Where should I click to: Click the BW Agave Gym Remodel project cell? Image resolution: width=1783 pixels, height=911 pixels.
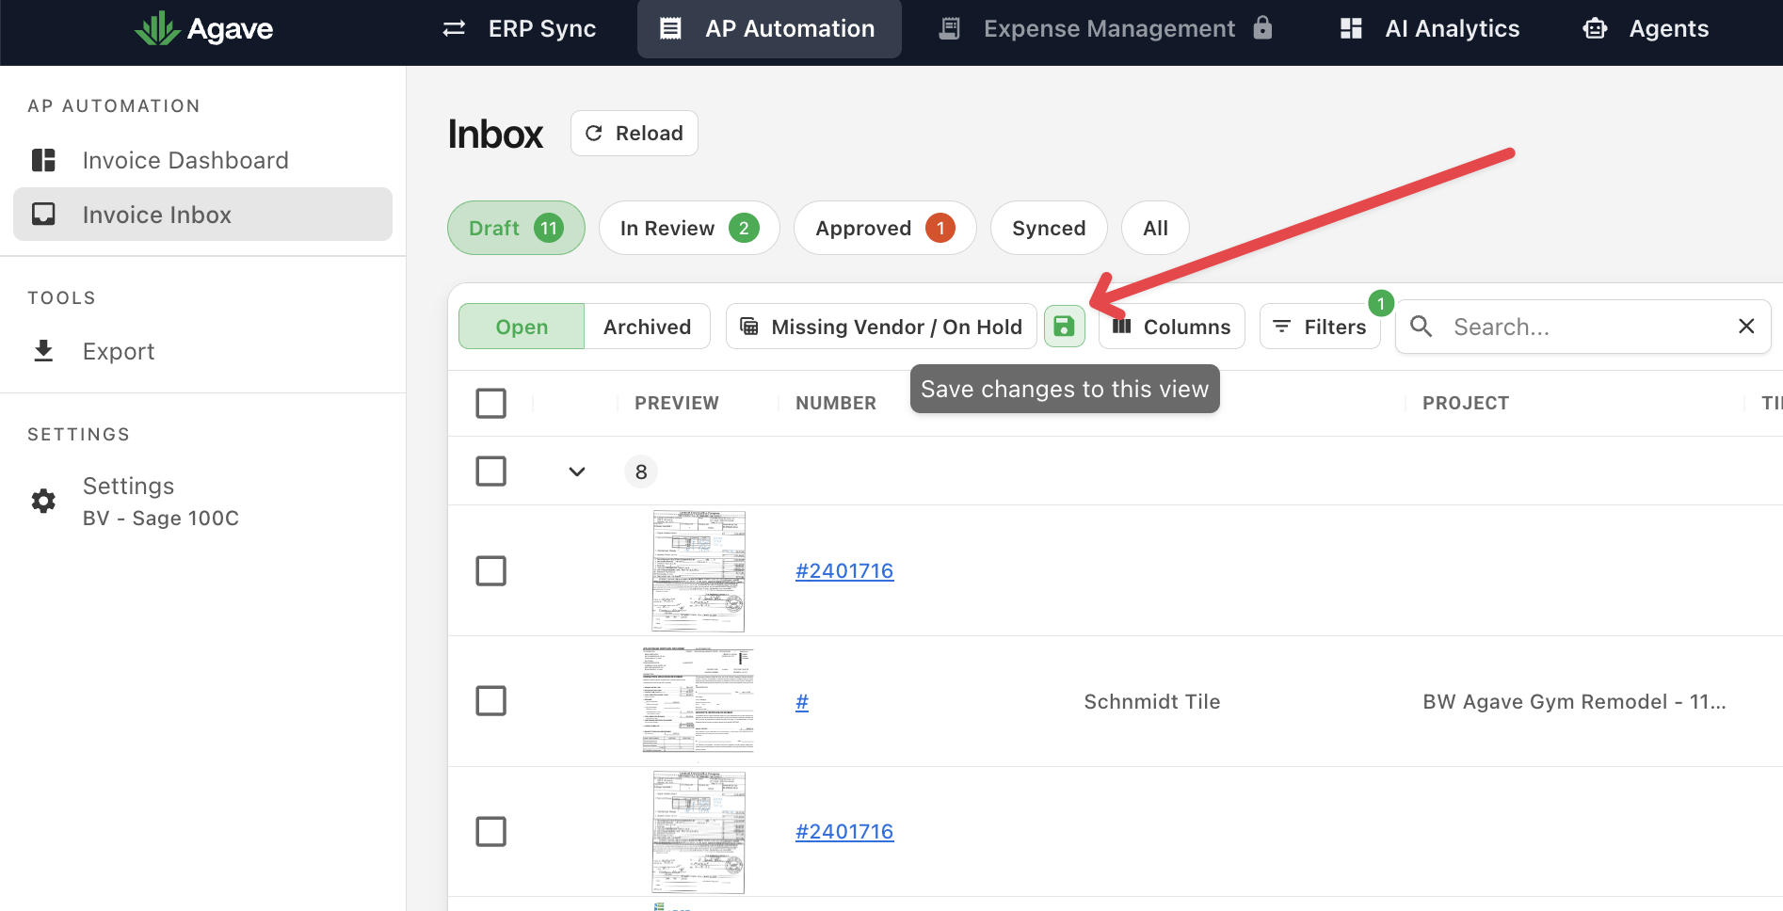point(1574,701)
